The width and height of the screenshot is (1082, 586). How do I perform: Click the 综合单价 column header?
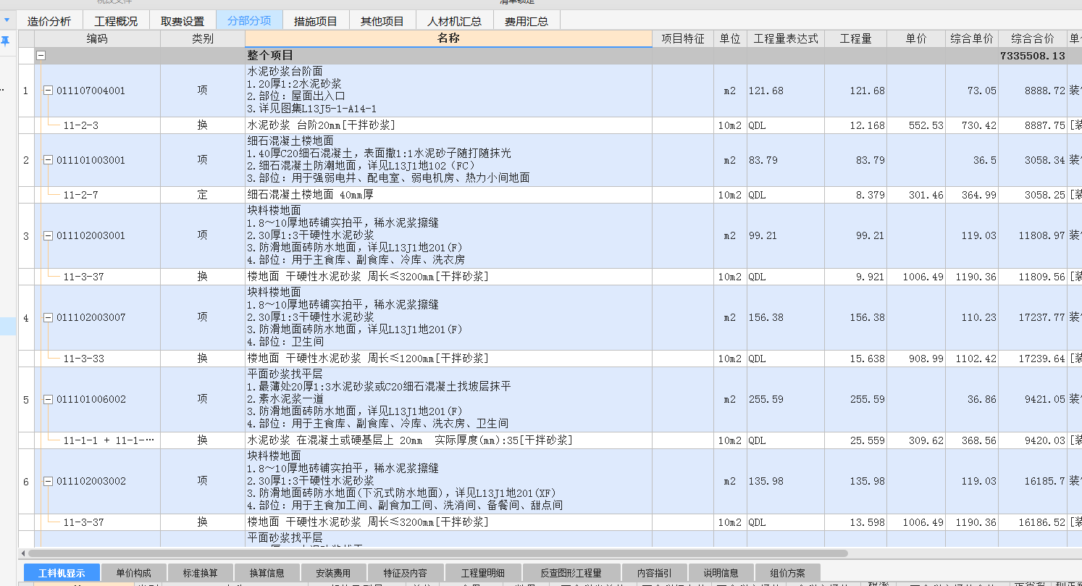point(972,39)
